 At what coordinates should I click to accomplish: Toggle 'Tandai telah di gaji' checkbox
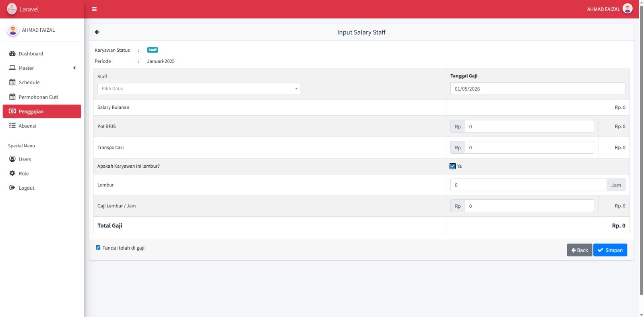[98, 248]
